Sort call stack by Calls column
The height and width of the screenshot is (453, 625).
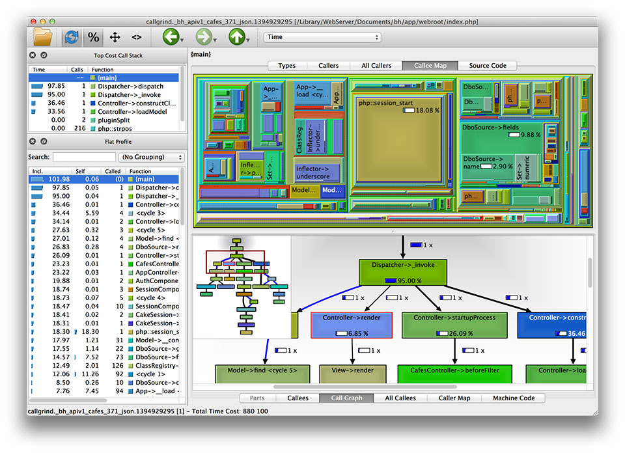click(x=77, y=70)
